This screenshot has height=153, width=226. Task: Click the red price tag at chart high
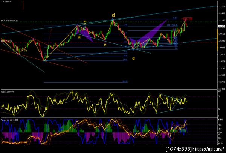pos(188,19)
